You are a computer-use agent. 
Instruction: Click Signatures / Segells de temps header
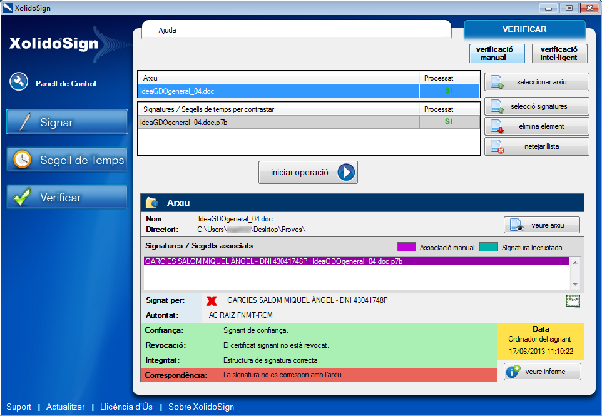click(x=278, y=109)
